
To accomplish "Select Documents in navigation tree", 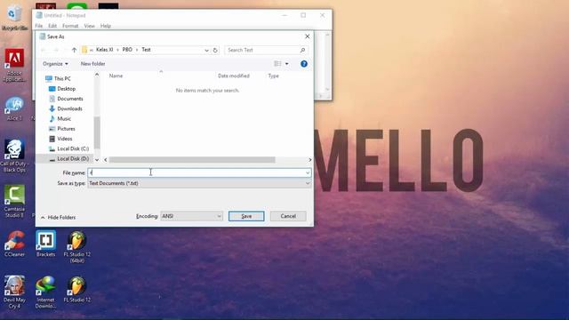I will pyautogui.click(x=66, y=99).
